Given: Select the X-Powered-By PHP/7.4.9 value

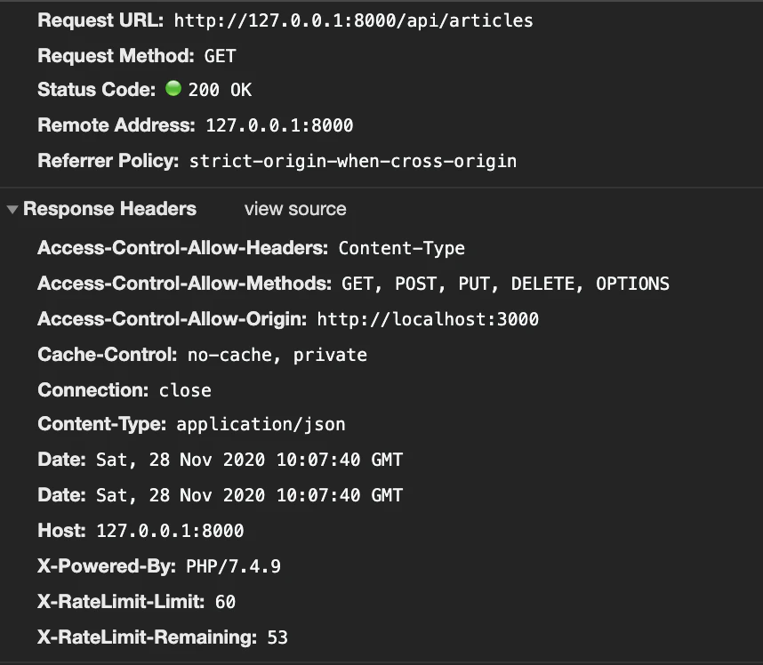Looking at the screenshot, I should click(x=233, y=566).
